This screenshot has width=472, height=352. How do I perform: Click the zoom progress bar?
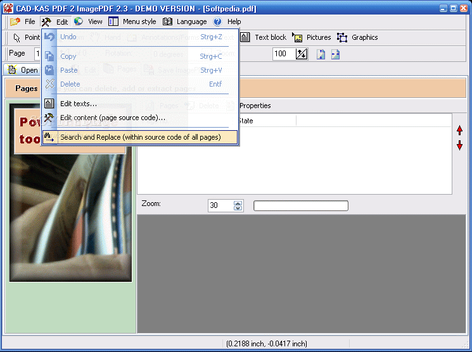coord(301,206)
